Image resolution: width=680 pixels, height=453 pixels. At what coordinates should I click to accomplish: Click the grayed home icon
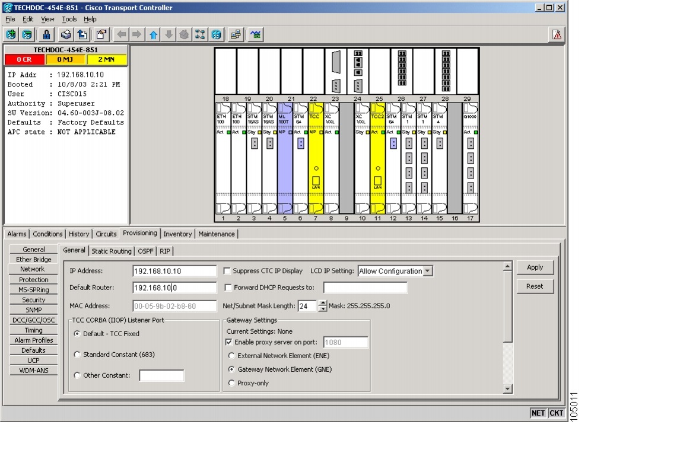pos(185,34)
